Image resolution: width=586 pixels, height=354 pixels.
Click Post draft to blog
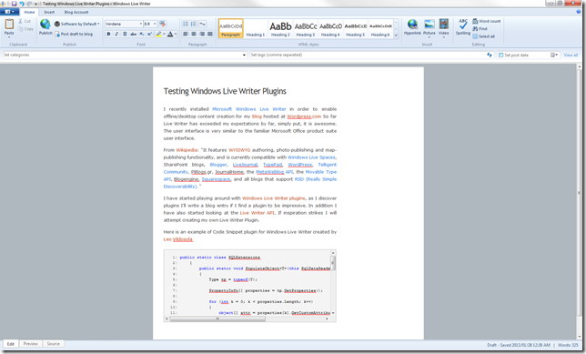click(x=74, y=34)
